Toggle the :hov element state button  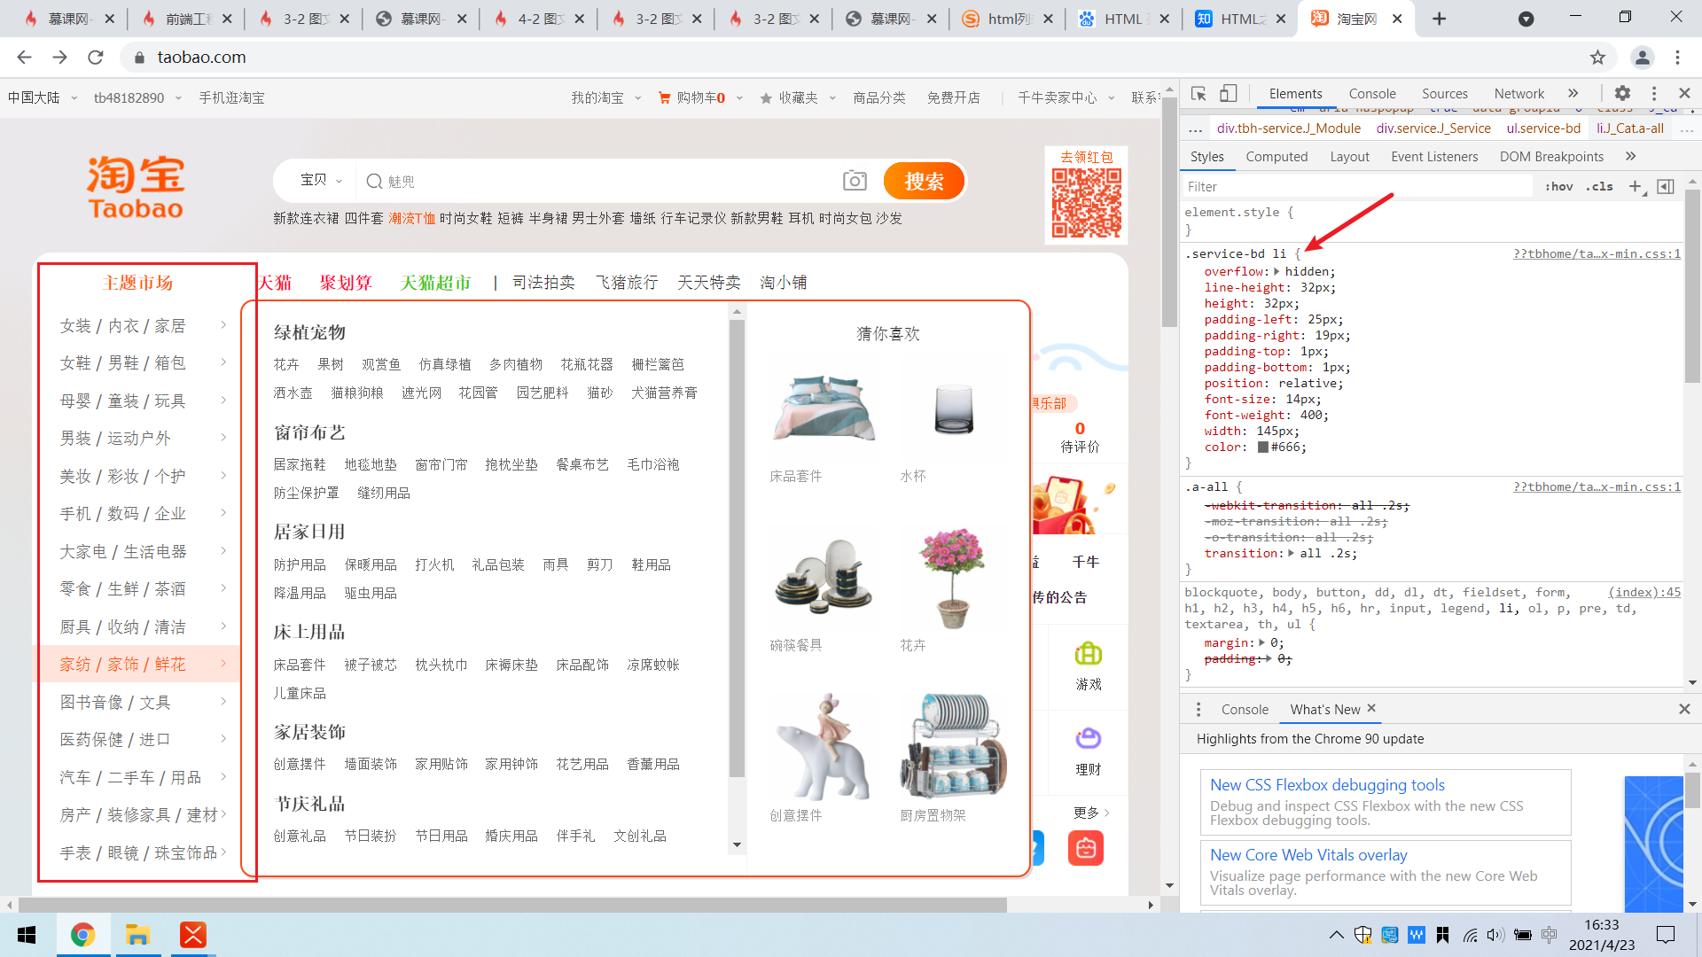pos(1558,186)
